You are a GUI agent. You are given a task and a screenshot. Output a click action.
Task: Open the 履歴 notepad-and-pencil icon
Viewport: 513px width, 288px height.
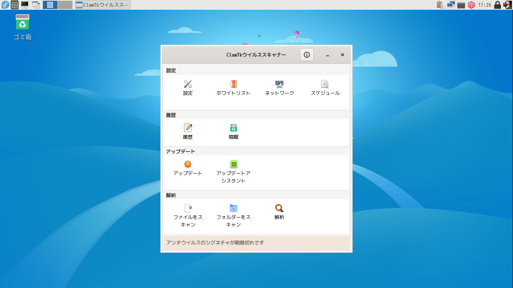[x=188, y=128]
